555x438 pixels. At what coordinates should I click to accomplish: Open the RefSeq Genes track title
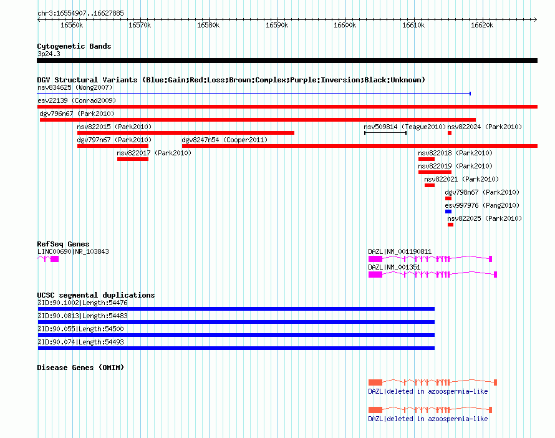63,244
